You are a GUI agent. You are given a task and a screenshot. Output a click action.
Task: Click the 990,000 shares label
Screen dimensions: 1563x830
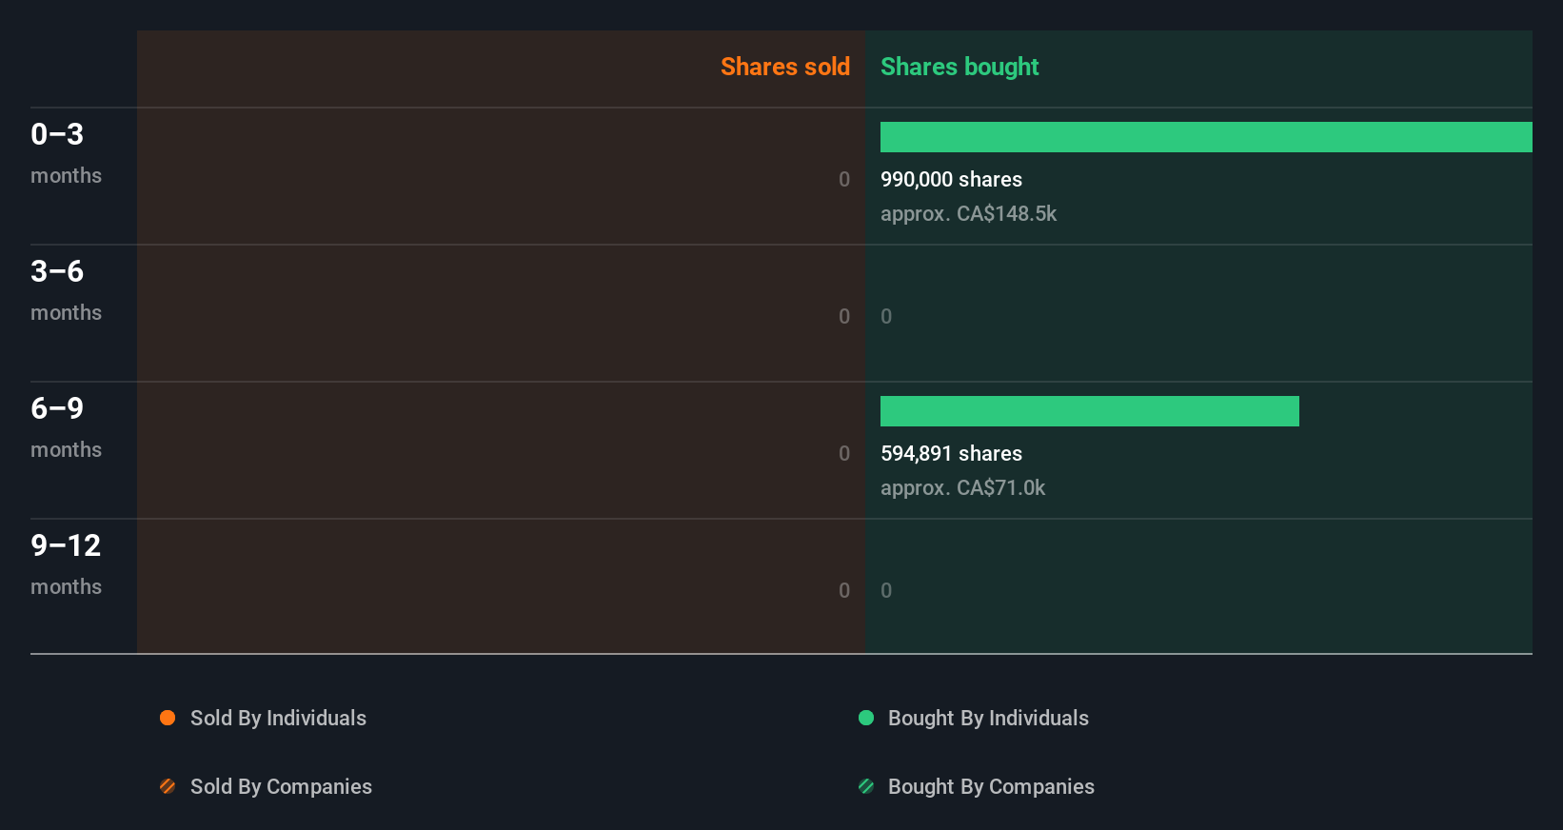coord(951,179)
